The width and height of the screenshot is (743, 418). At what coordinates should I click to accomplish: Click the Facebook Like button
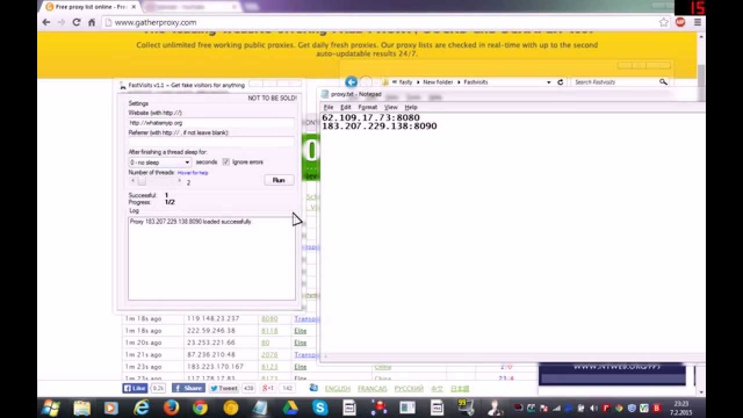pyautogui.click(x=135, y=388)
